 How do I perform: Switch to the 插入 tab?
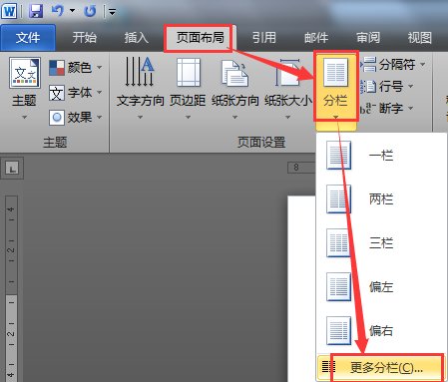[x=136, y=37]
